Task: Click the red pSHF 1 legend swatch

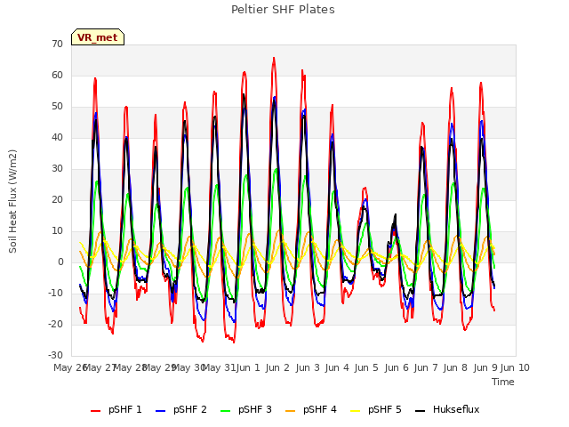Action: (x=95, y=411)
